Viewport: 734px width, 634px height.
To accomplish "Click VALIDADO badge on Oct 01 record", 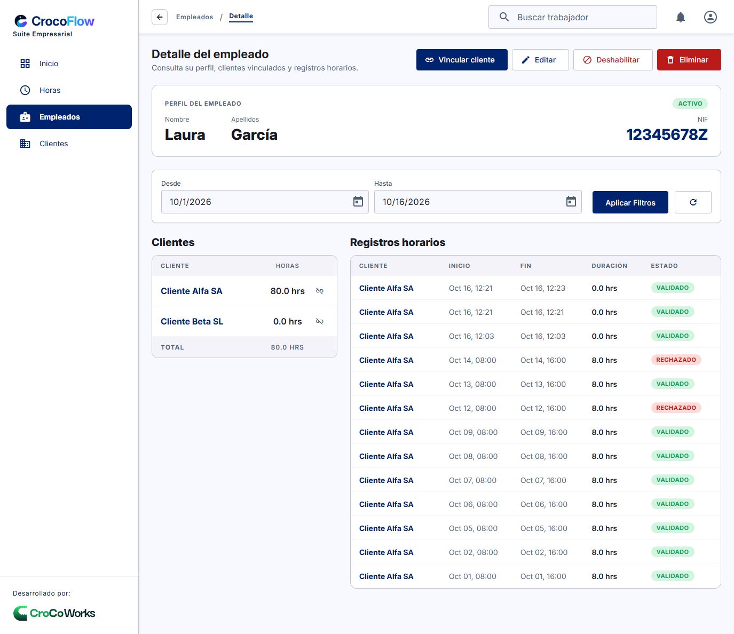I will point(672,576).
